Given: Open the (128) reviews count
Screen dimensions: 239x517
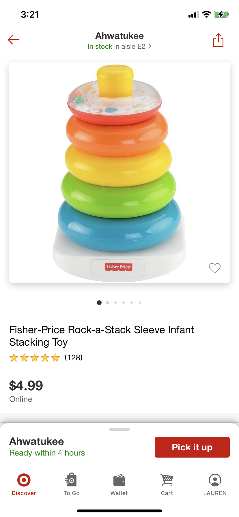Looking at the screenshot, I should [x=73, y=358].
